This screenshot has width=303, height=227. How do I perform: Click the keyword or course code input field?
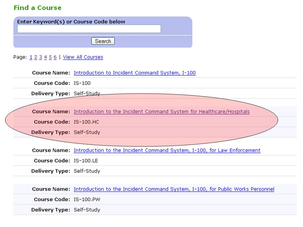pyautogui.click(x=89, y=29)
